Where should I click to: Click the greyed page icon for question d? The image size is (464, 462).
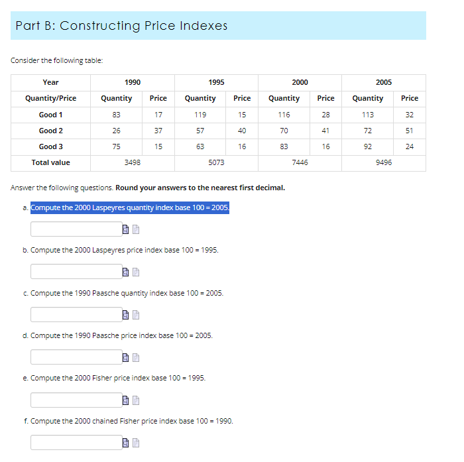pyautogui.click(x=136, y=357)
